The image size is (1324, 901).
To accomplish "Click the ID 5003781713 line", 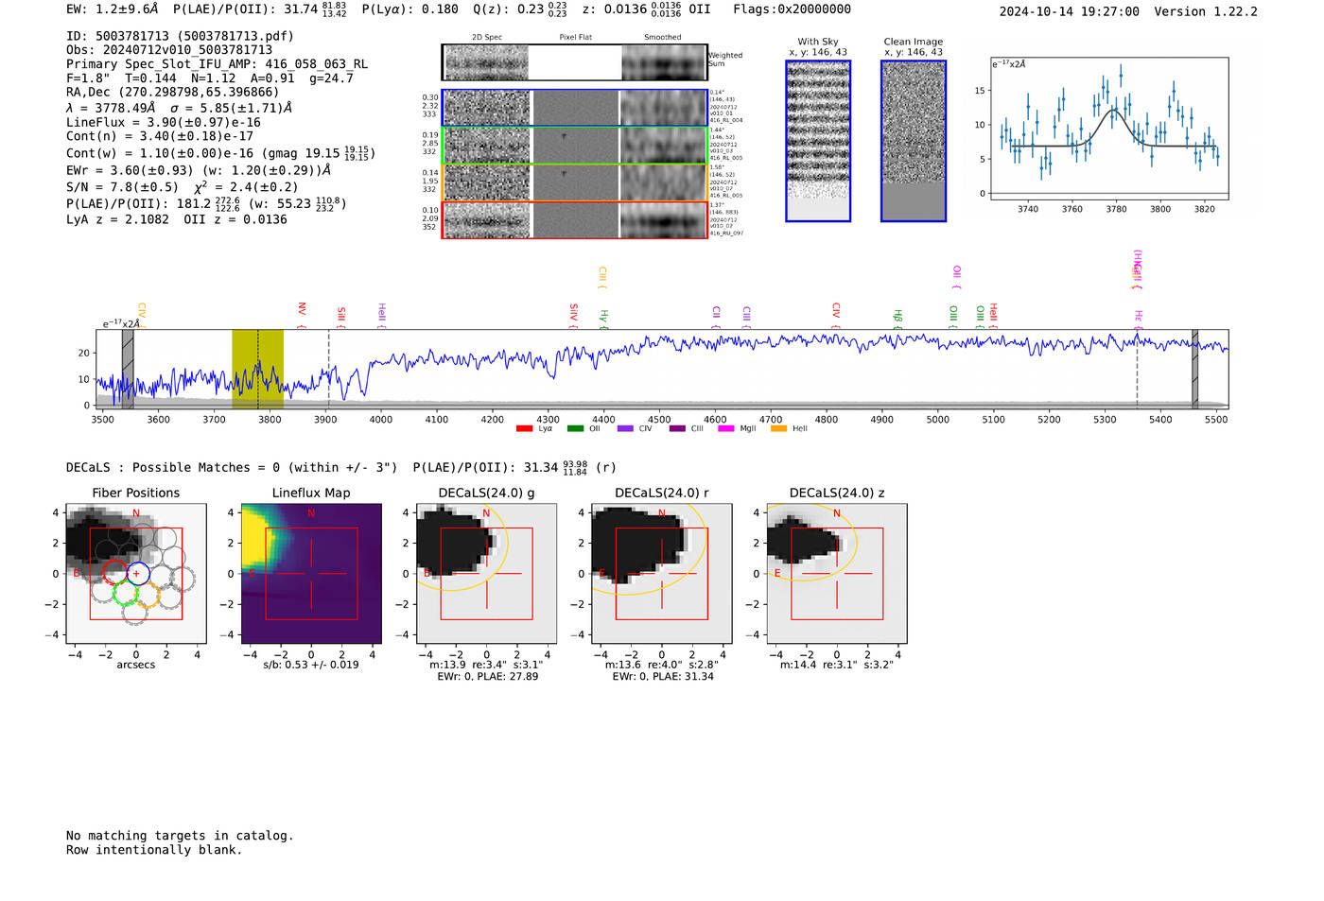I will click(x=180, y=36).
